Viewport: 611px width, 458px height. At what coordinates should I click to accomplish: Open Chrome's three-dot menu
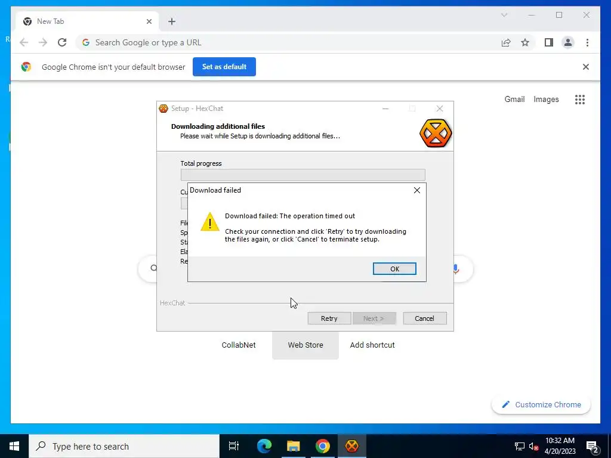(x=587, y=42)
